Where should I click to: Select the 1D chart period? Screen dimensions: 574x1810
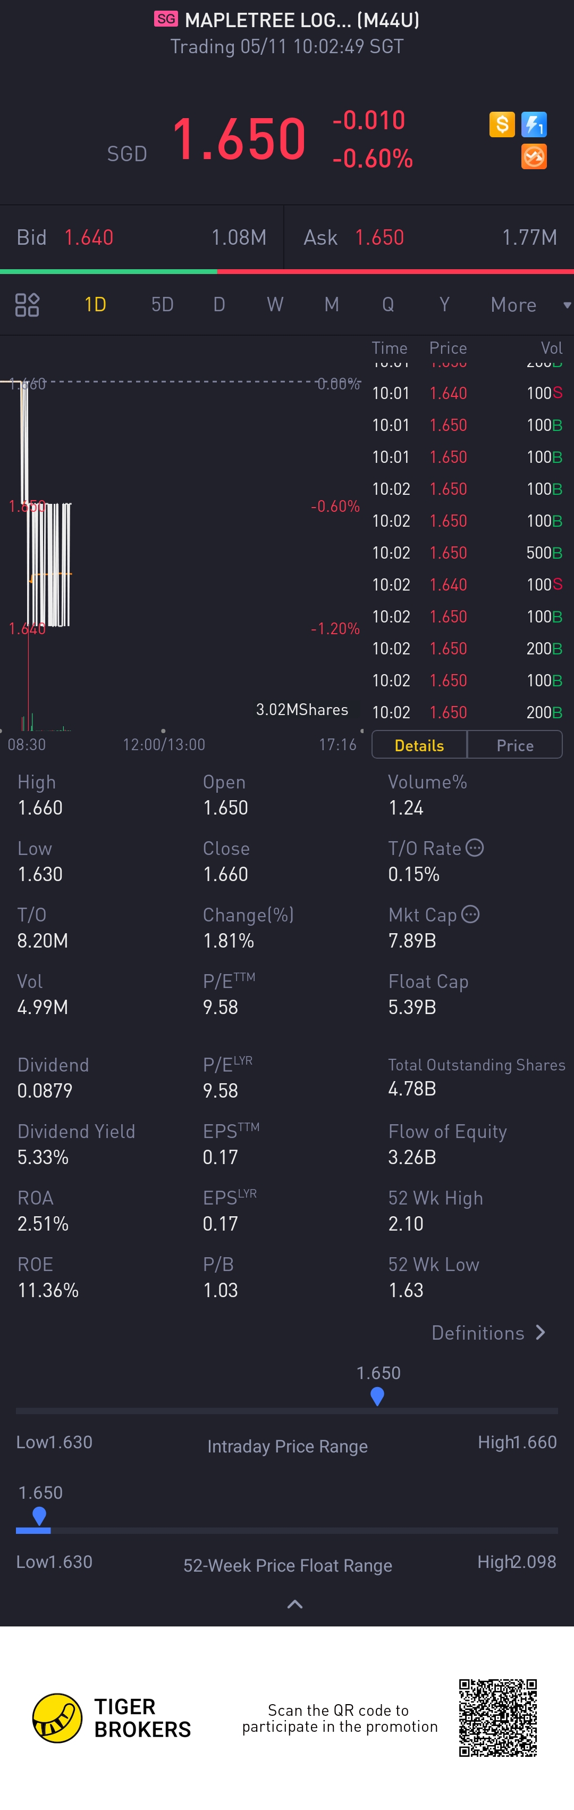96,305
